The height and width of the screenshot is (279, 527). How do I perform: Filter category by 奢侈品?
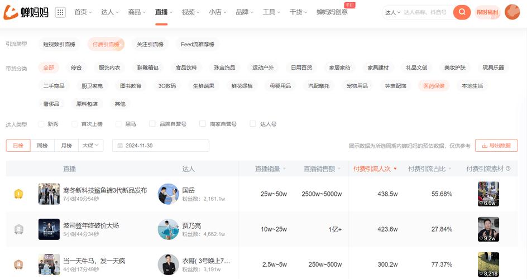pyautogui.click(x=51, y=104)
